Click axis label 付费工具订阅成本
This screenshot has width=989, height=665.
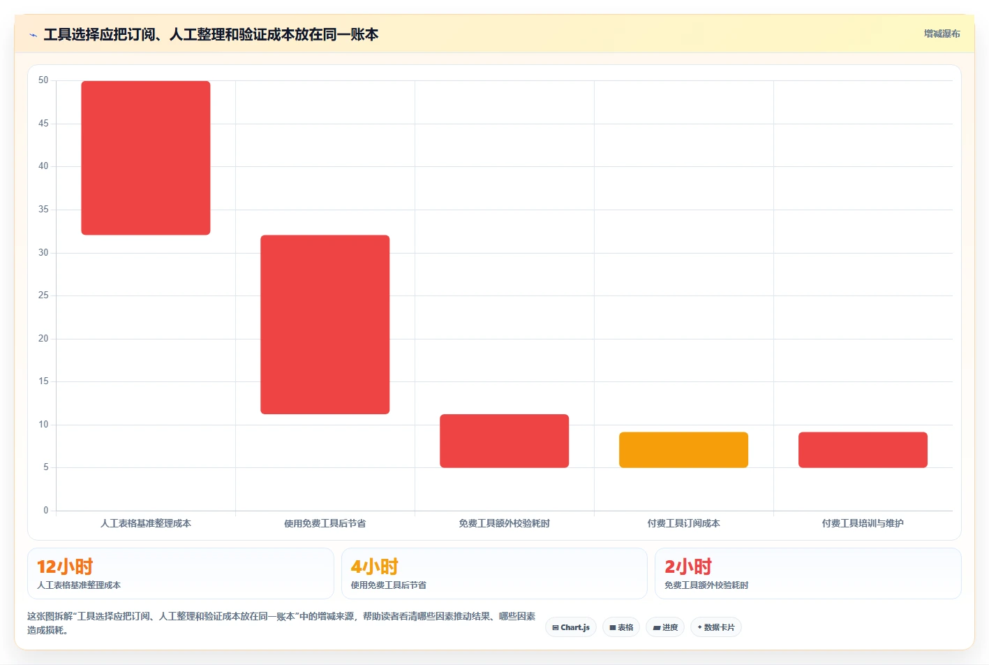pyautogui.click(x=684, y=523)
